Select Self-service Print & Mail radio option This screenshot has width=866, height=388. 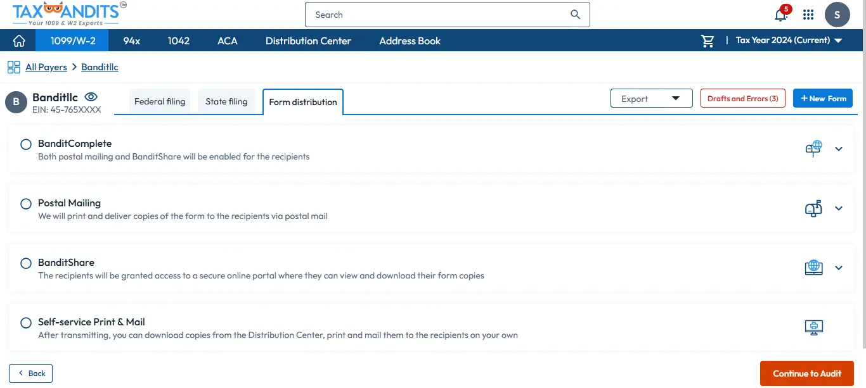pos(26,323)
